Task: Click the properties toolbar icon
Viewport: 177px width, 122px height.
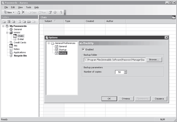Action: tap(50, 12)
